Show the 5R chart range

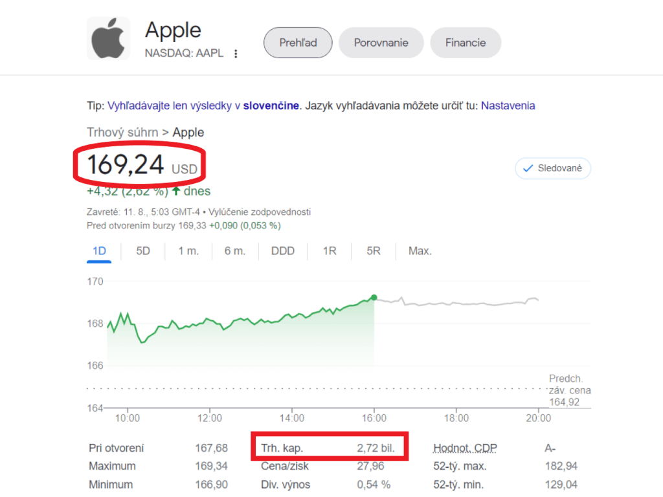[x=374, y=251]
